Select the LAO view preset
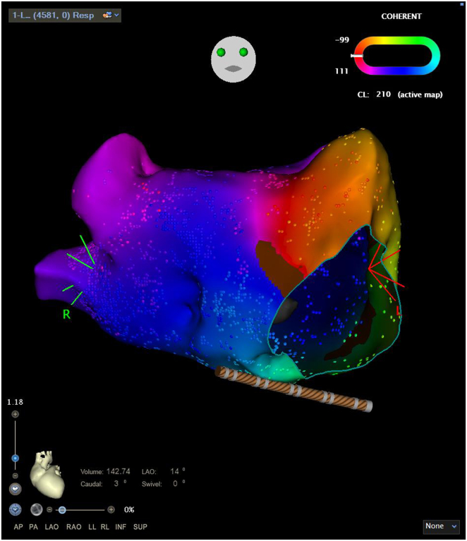This screenshot has width=467, height=541. click(51, 527)
